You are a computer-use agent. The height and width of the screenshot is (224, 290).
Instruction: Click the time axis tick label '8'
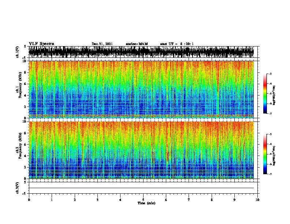[212, 200]
